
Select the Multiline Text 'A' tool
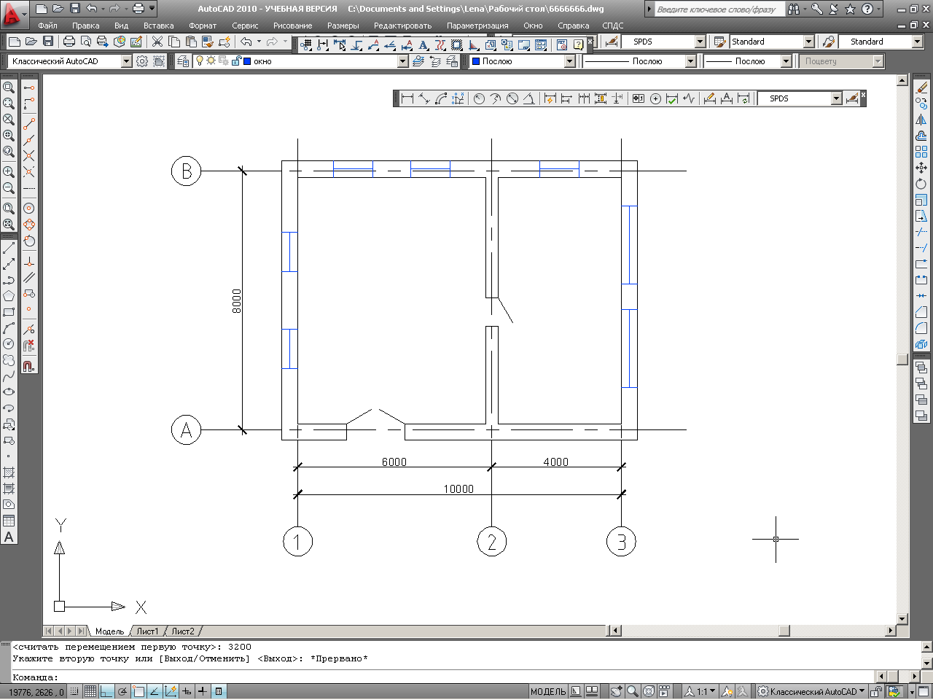[9, 537]
